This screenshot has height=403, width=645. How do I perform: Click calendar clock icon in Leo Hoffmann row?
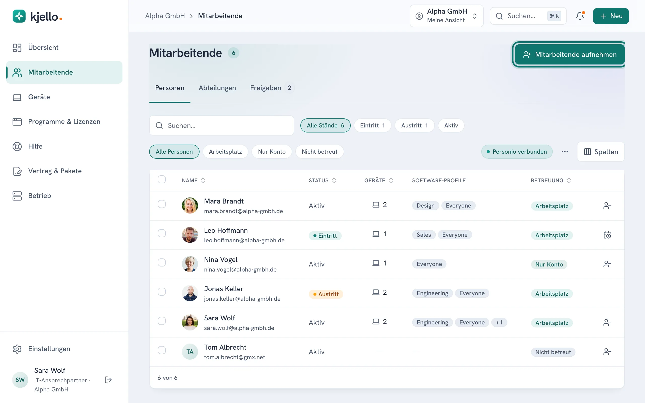(607, 235)
